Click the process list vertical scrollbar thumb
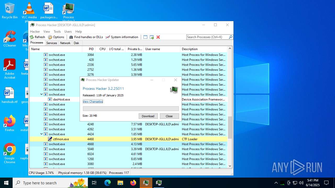 230,127
